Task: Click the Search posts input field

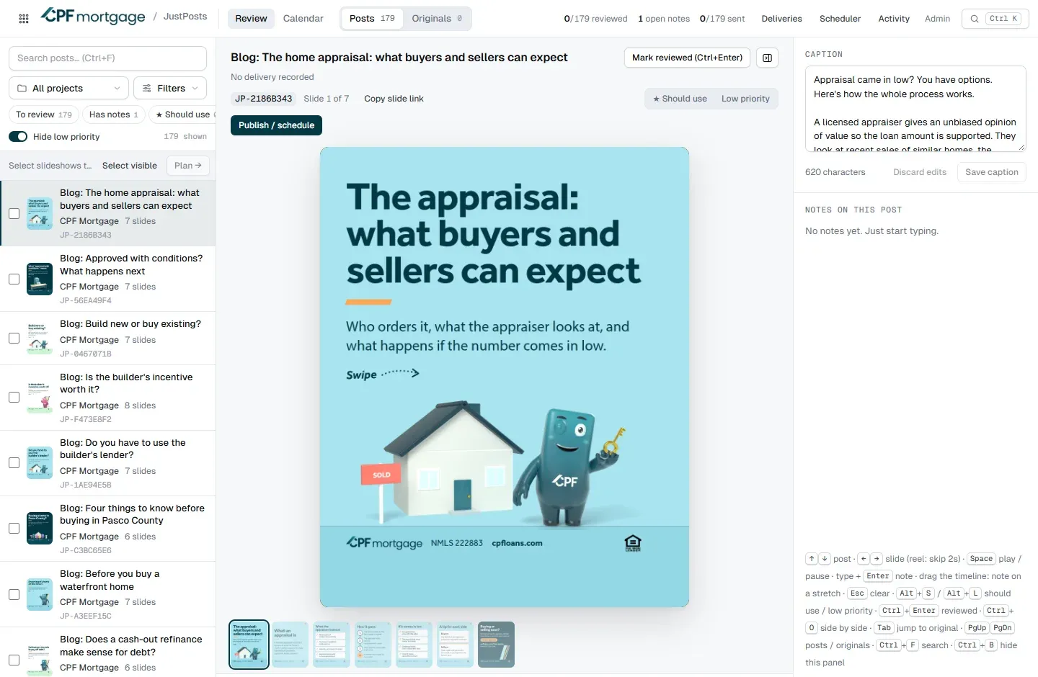Action: 107,58
